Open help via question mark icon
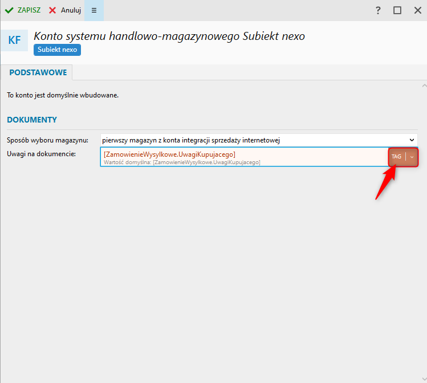The width and height of the screenshot is (427, 383). pos(378,10)
